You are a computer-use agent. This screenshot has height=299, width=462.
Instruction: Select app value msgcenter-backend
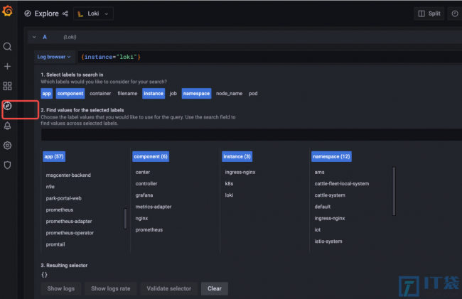click(68, 175)
